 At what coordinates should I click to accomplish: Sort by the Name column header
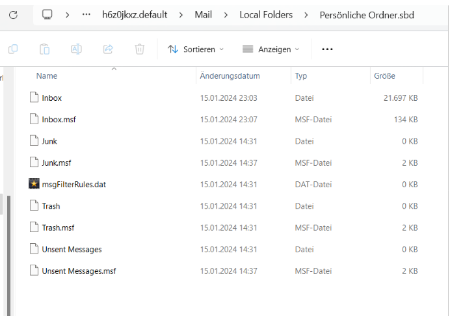coord(47,76)
